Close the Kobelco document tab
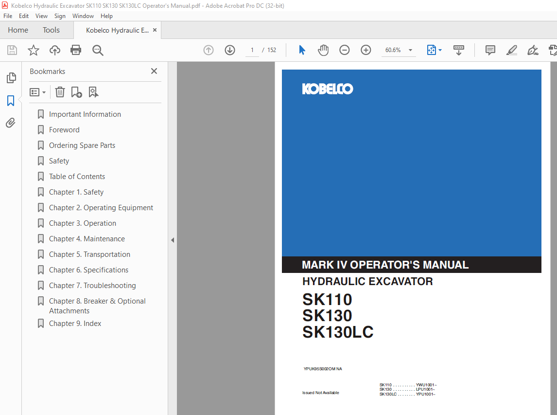 click(155, 30)
